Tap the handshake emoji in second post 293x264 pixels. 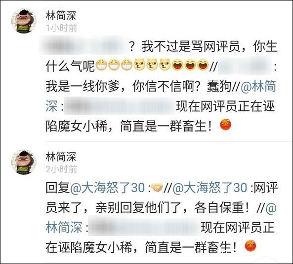[x=157, y=188]
